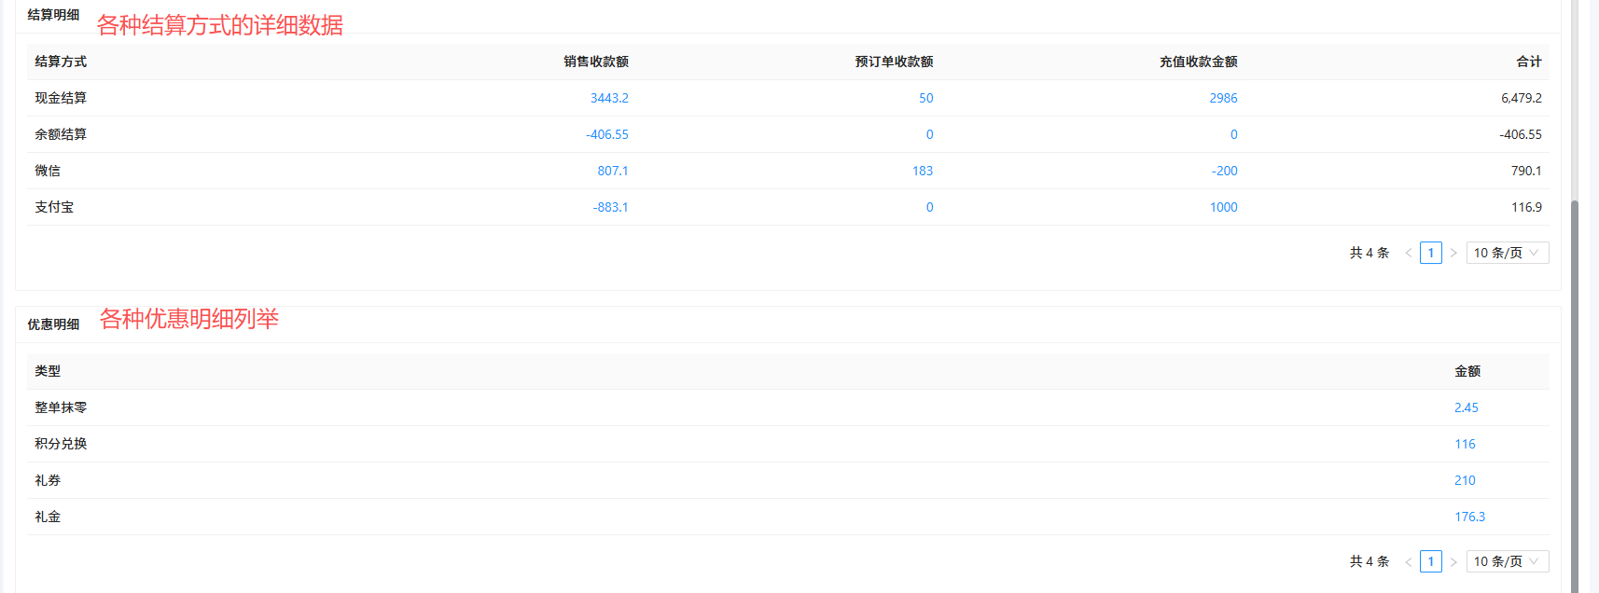
Task: Click 支付宝 pre-order amount 0
Action: coord(929,207)
